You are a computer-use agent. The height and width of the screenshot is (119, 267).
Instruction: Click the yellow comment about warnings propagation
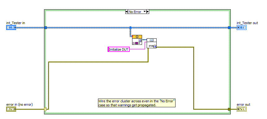pos(137,103)
